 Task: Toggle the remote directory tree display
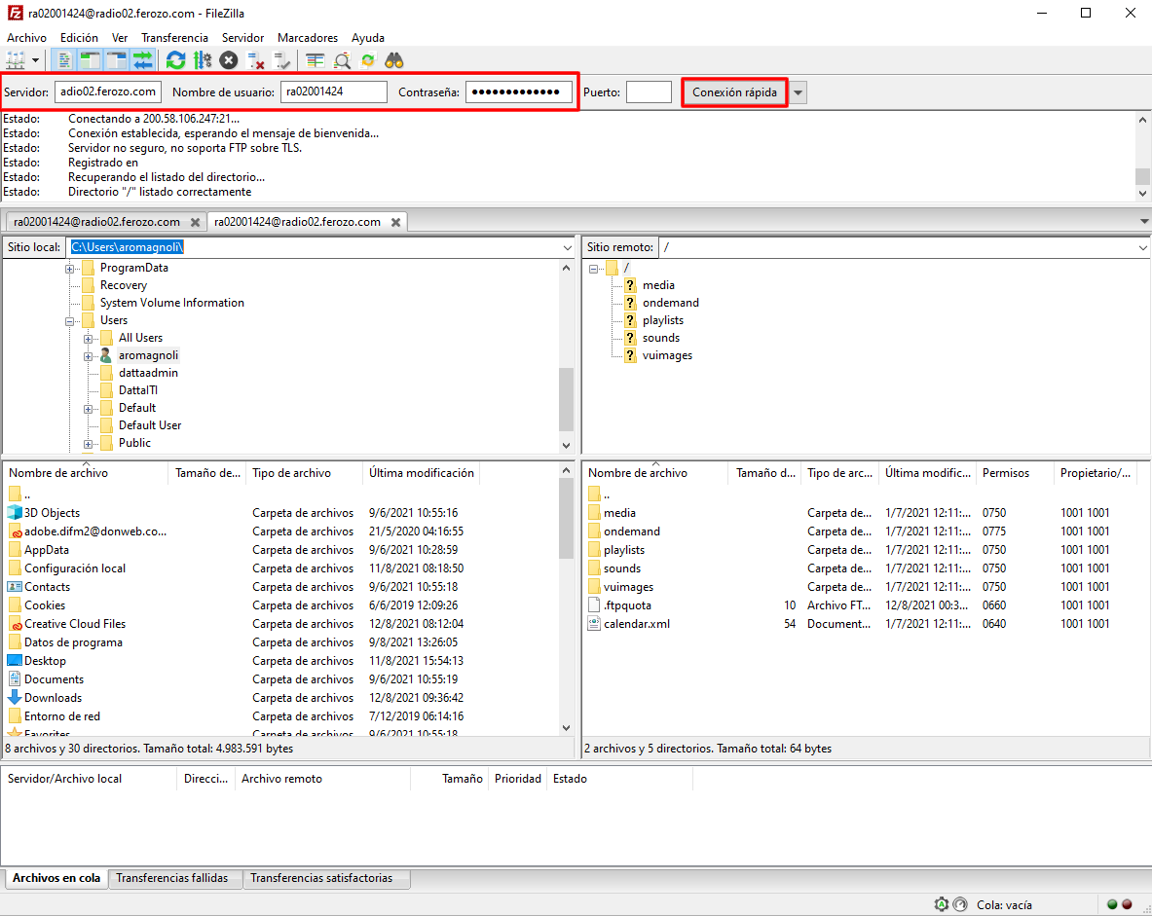(117, 60)
